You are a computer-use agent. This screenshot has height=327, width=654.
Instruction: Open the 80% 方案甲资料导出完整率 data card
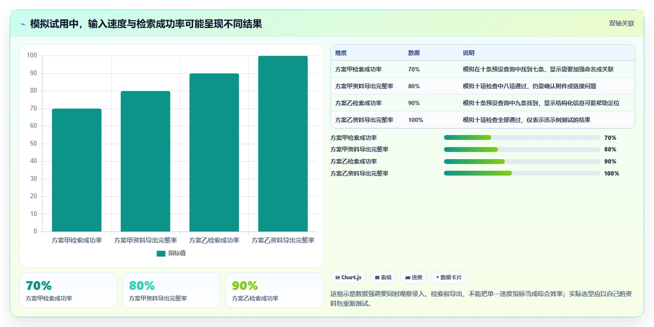click(x=171, y=290)
